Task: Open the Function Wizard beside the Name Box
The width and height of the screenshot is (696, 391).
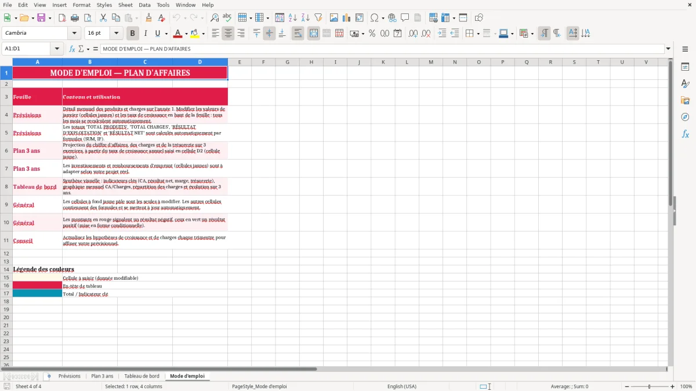Action: [72, 49]
